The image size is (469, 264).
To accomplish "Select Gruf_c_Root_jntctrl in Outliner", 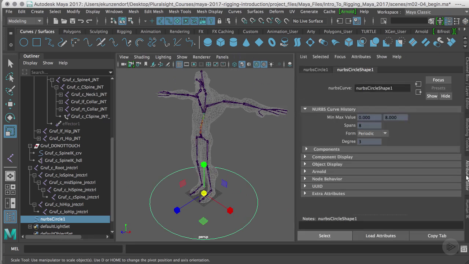I will [59, 168].
